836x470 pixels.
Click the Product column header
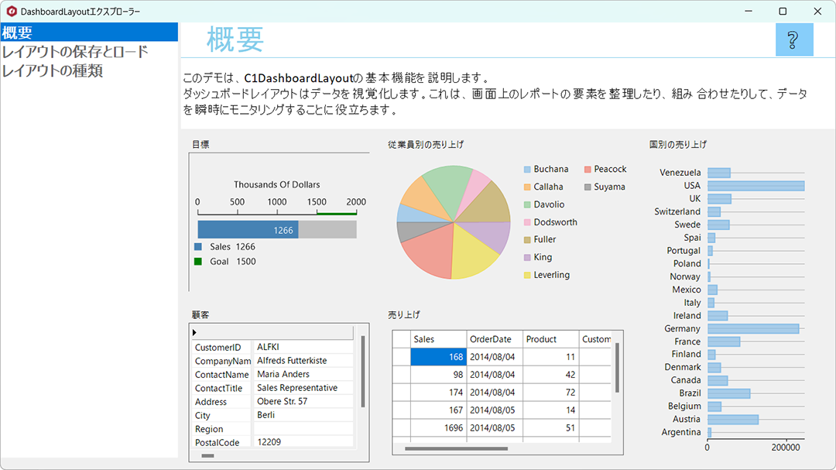[x=551, y=339]
